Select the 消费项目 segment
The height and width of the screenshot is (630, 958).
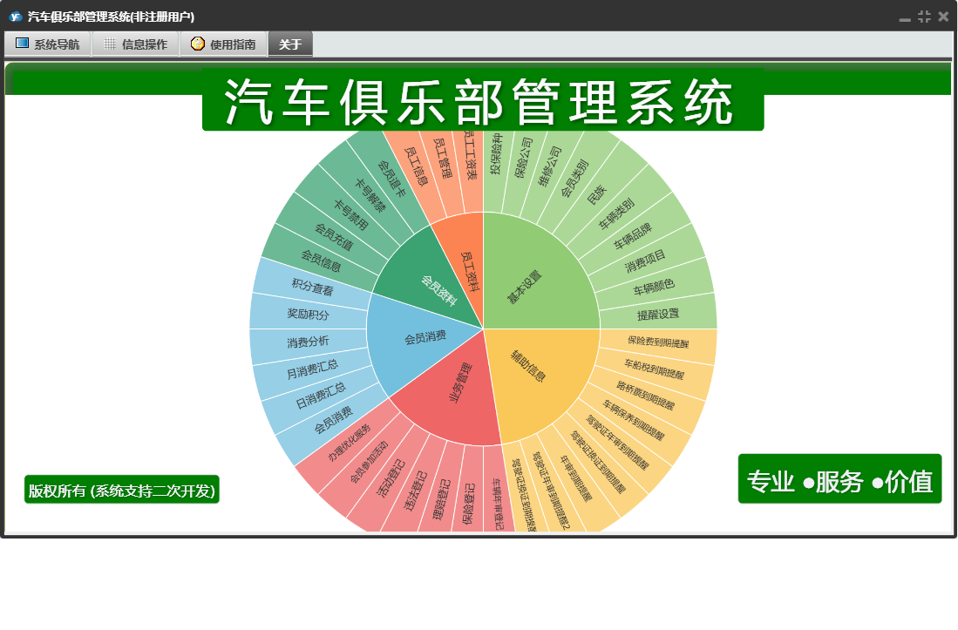pos(644,261)
